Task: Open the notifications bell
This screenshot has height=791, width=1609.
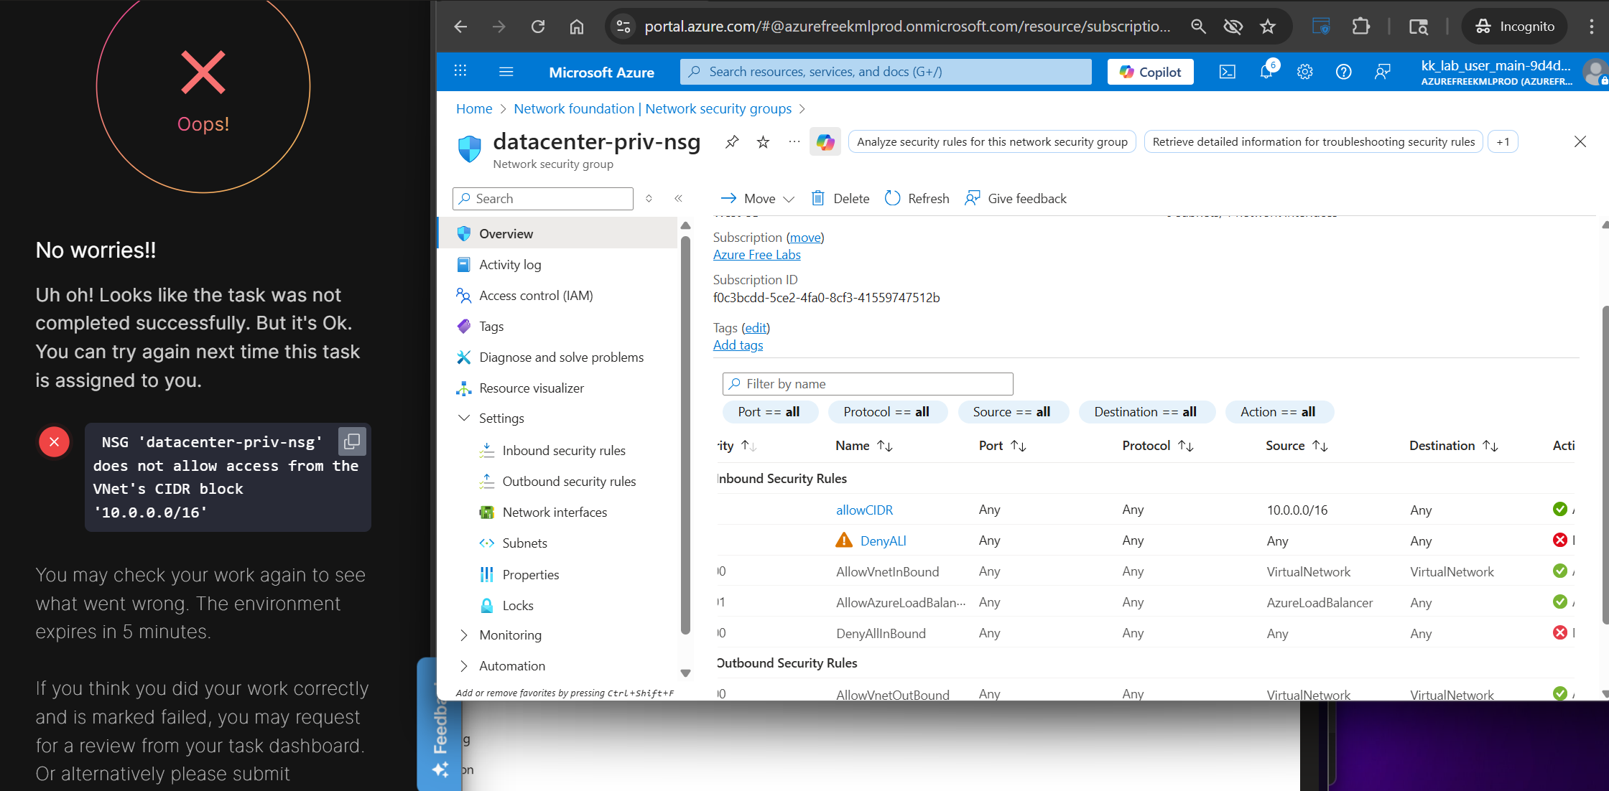Action: pyautogui.click(x=1266, y=72)
